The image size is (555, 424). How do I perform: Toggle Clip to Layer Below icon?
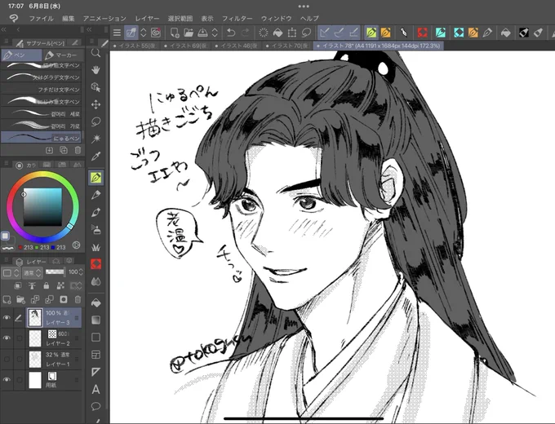click(17, 285)
